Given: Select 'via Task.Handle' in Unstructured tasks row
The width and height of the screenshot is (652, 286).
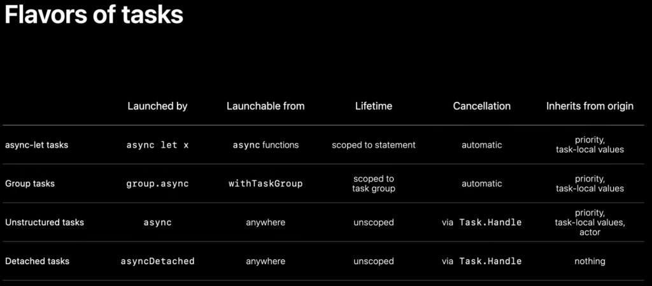Looking at the screenshot, I should coord(482,222).
